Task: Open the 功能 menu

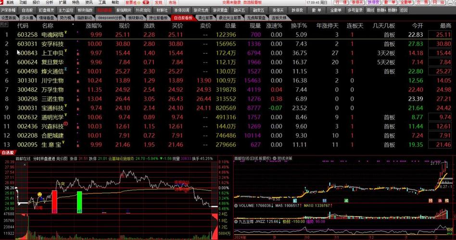Action: point(23,2)
